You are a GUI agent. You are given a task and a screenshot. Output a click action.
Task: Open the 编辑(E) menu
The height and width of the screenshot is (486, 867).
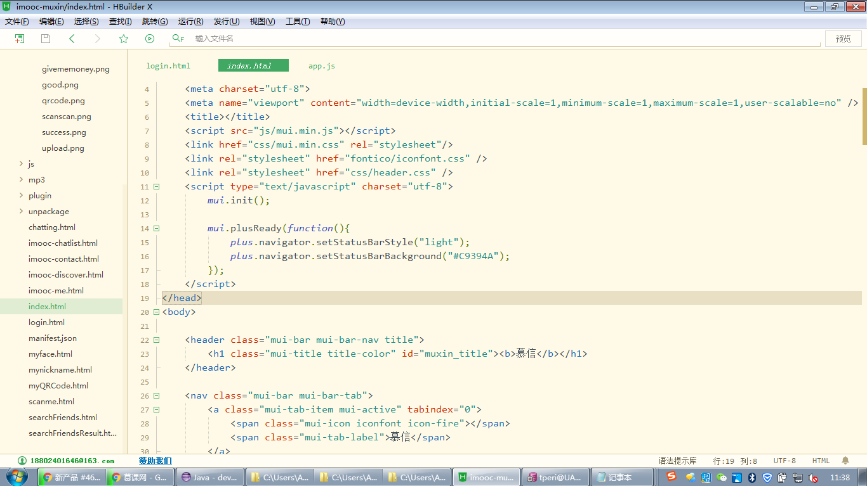51,22
